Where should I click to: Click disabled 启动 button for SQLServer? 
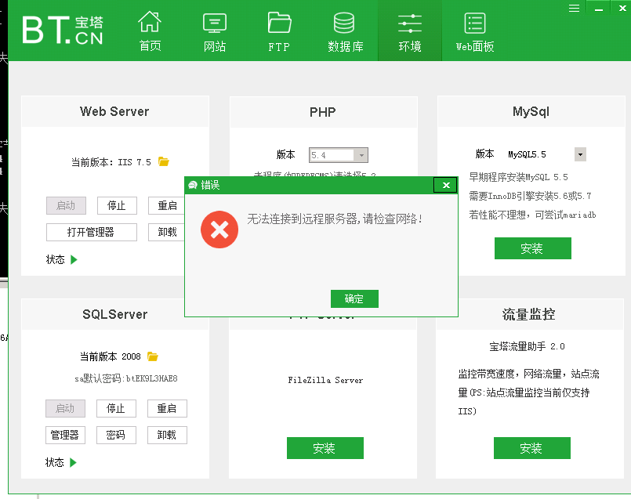(65, 409)
